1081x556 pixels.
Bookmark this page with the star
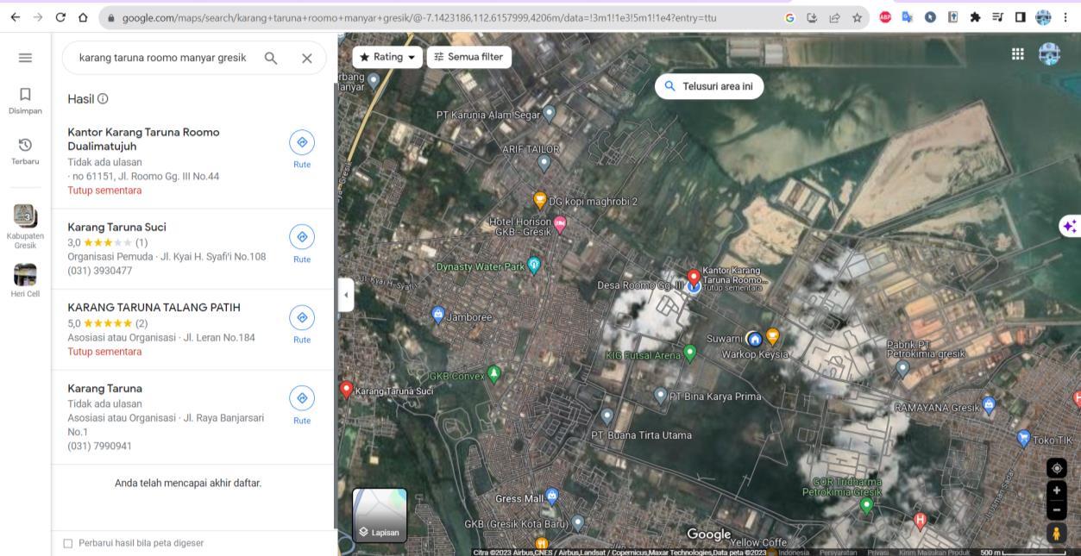[x=856, y=16]
